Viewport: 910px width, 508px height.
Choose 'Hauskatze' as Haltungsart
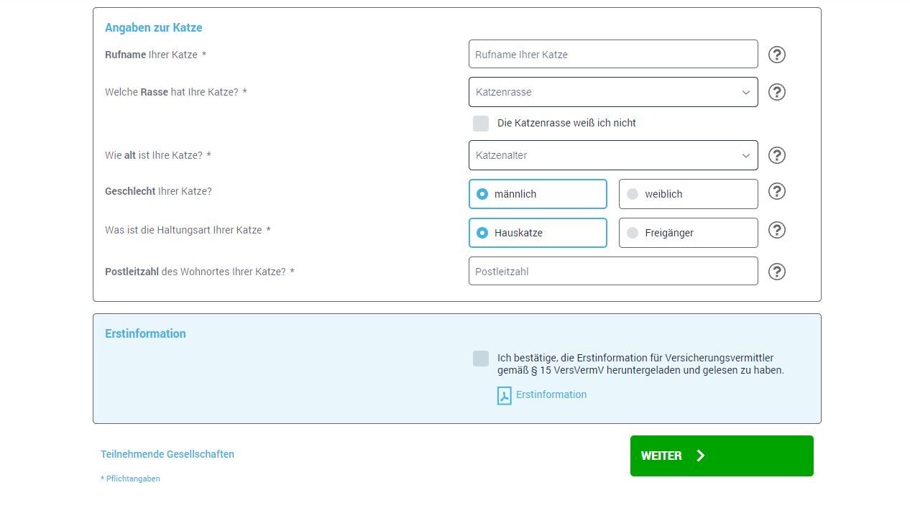coord(538,232)
